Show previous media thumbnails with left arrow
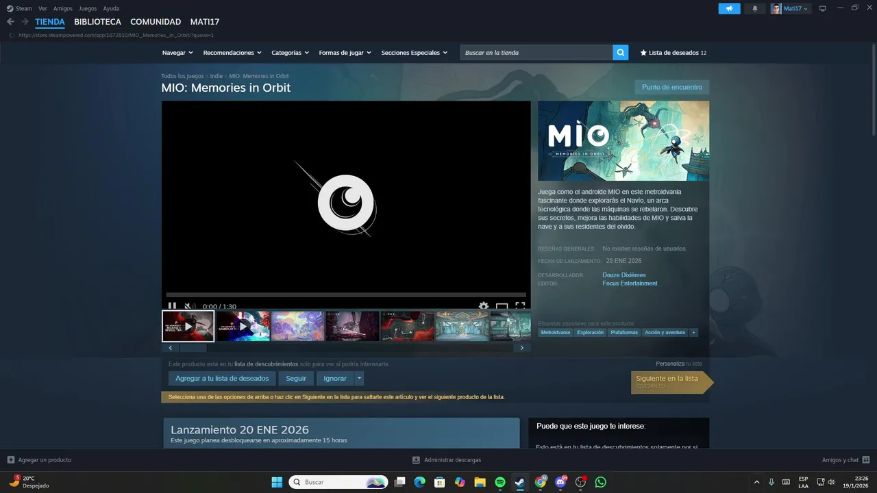Image resolution: width=877 pixels, height=493 pixels. (x=170, y=348)
